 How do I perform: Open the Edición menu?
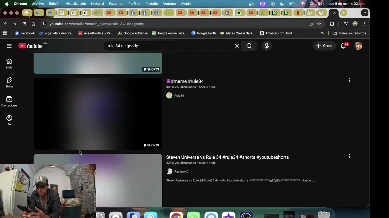coord(55,4)
